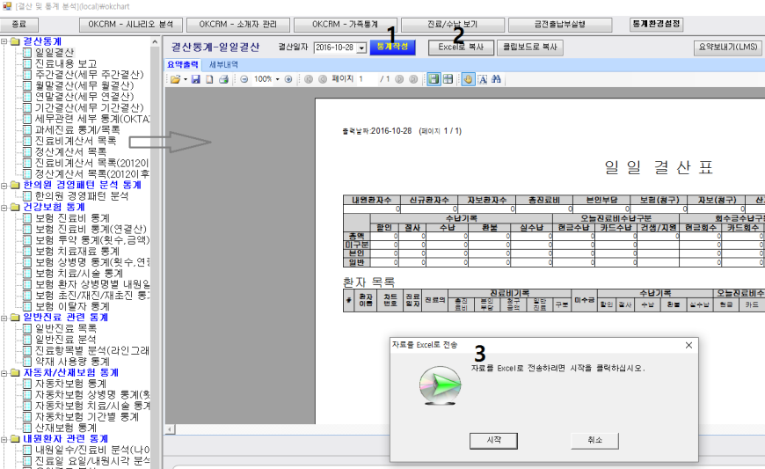765x469 pixels.
Task: Click 요약보내기(LMS) button
Action: (728, 47)
